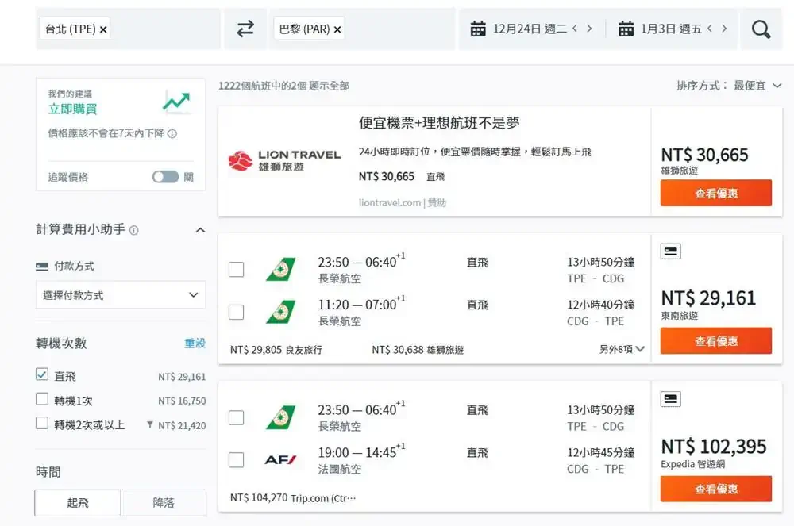Click 重設 to reset stops filter

195,344
